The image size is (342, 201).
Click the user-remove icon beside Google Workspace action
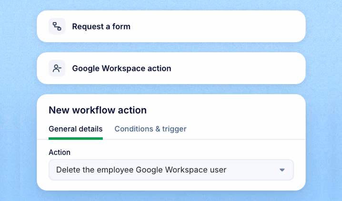click(57, 68)
